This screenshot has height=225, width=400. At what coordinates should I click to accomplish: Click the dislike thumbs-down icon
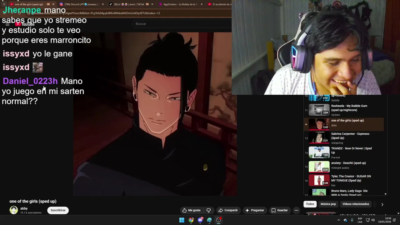coord(209,210)
